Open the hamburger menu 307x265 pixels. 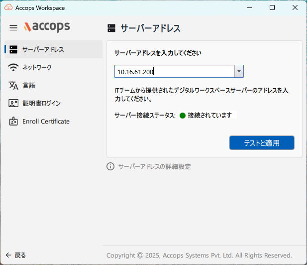point(13,28)
